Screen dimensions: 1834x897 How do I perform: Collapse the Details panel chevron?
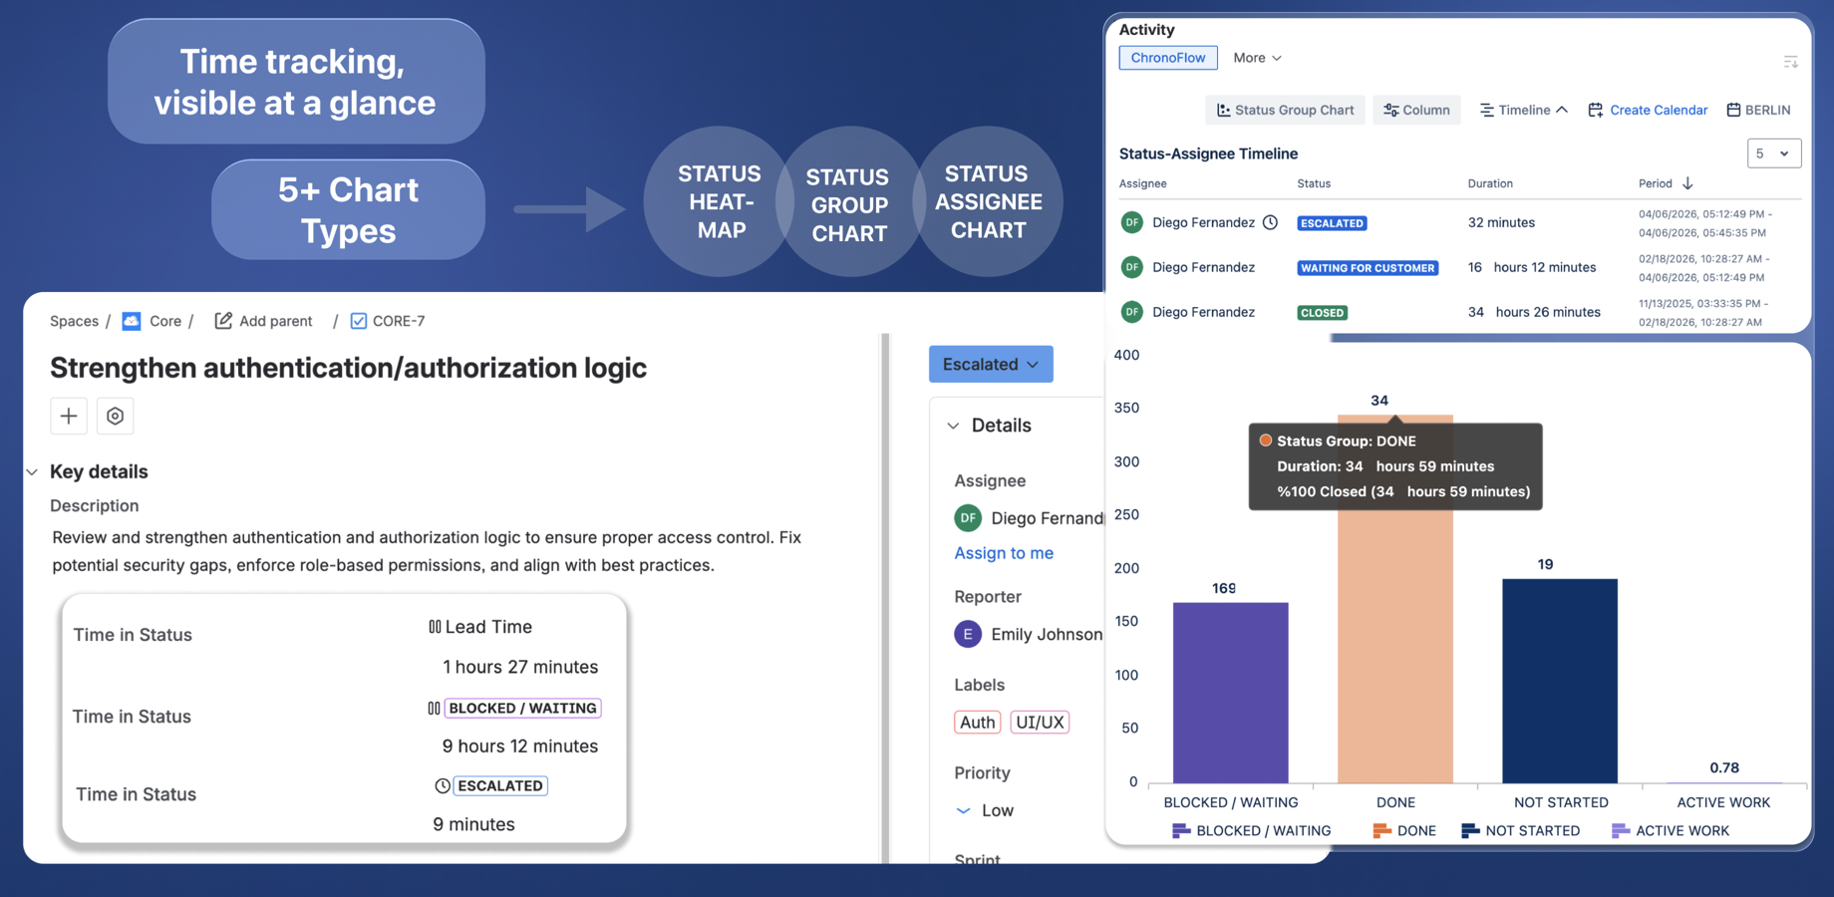click(x=953, y=426)
